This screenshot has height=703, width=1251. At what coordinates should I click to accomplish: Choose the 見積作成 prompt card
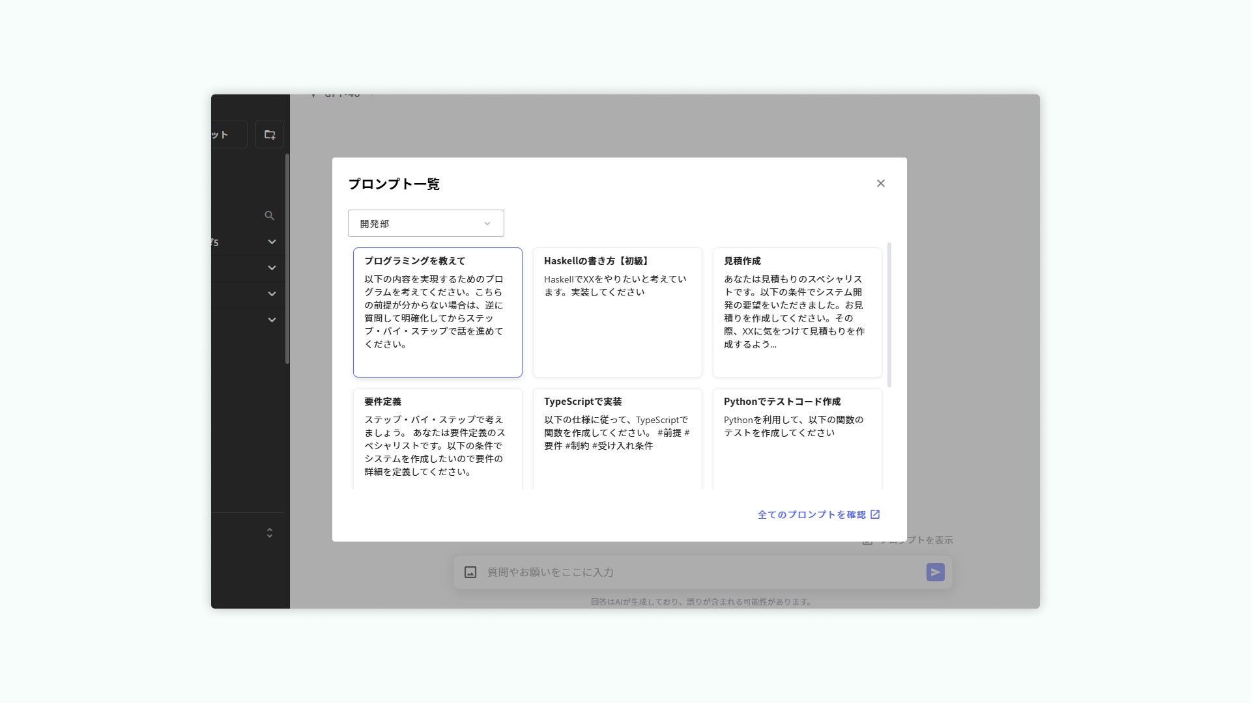click(x=797, y=312)
